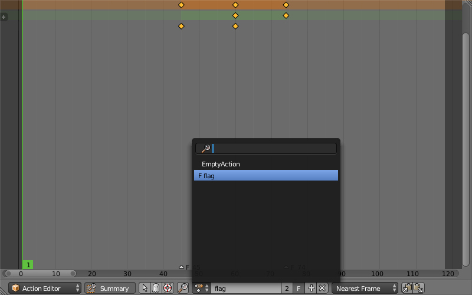472x295 pixels.
Task: Click the flag action name field
Action: click(245, 288)
